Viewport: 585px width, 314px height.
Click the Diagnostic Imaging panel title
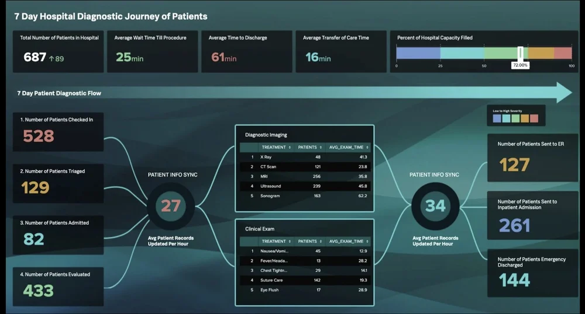tap(266, 135)
